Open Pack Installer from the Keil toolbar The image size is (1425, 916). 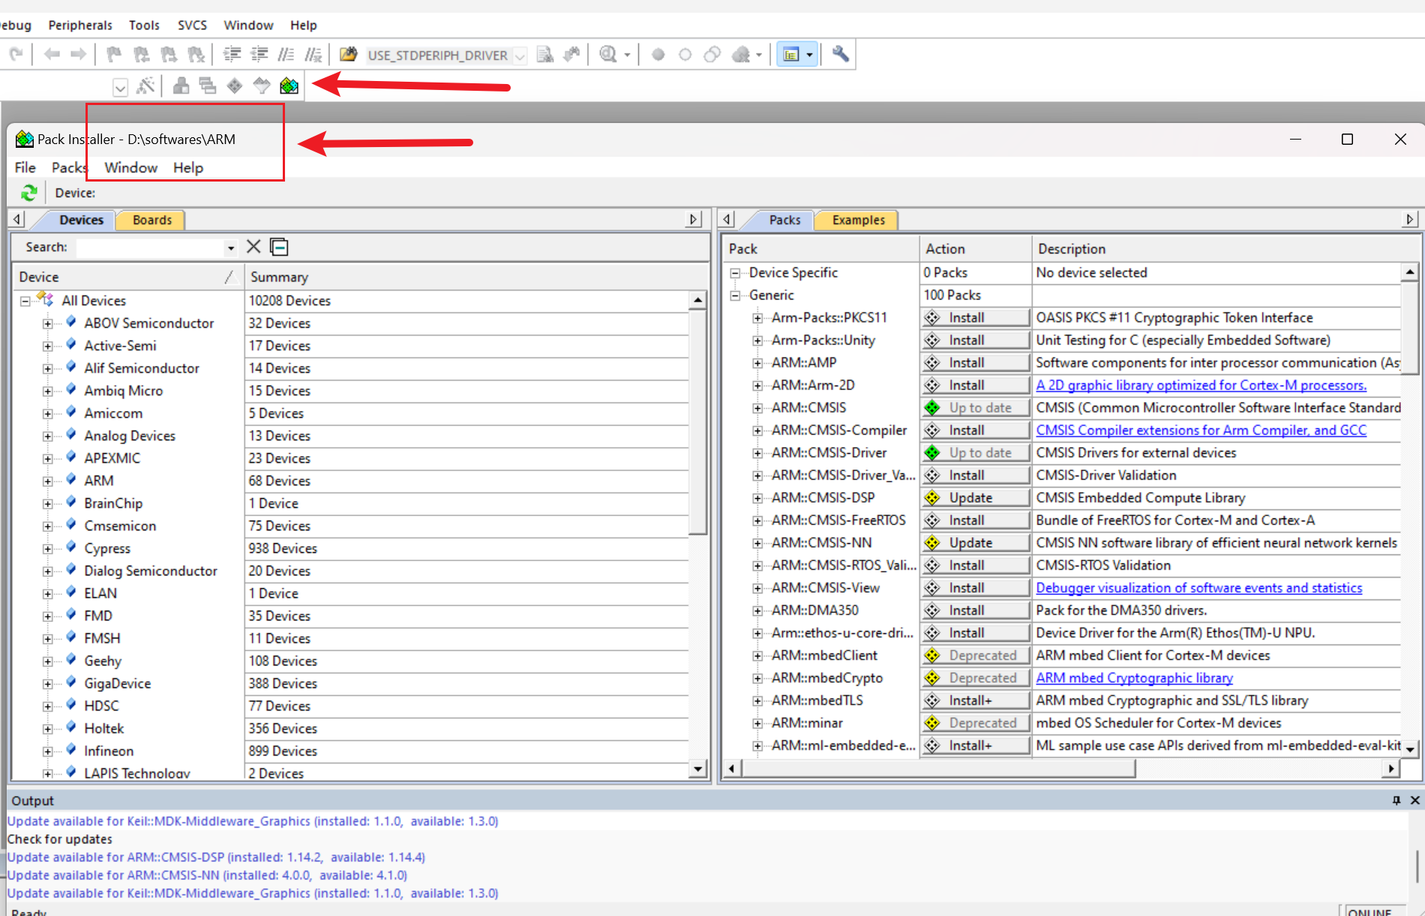coord(289,86)
